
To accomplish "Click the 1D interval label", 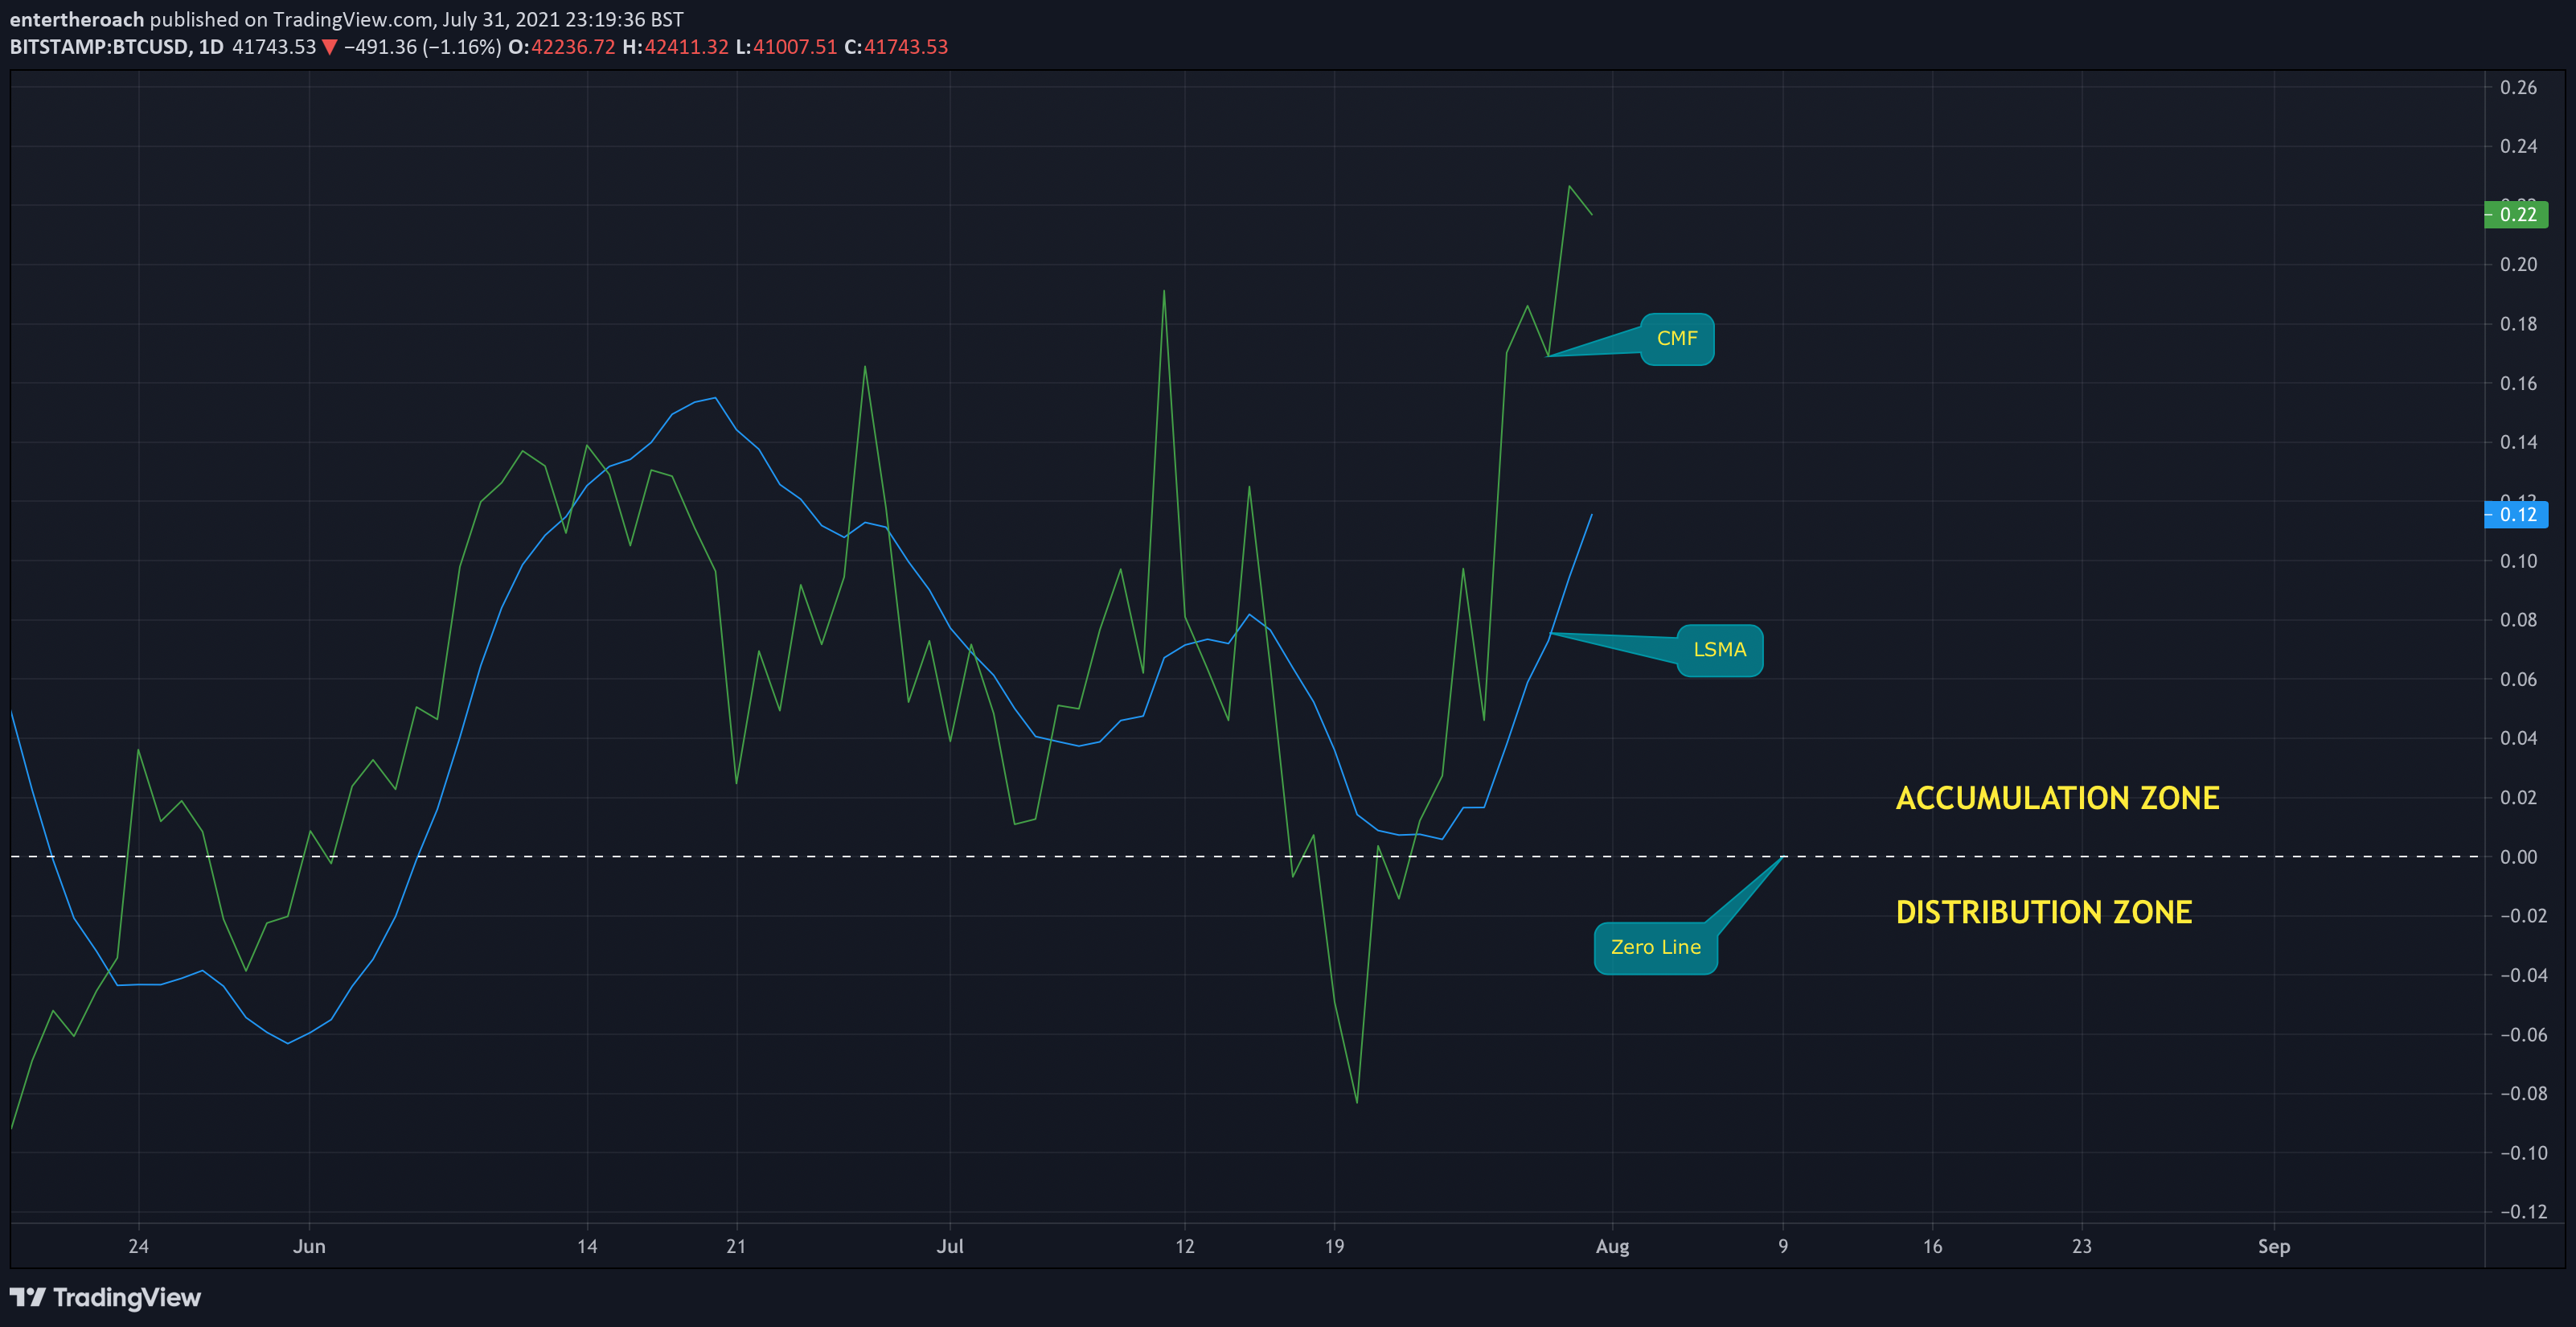I will click(x=211, y=47).
